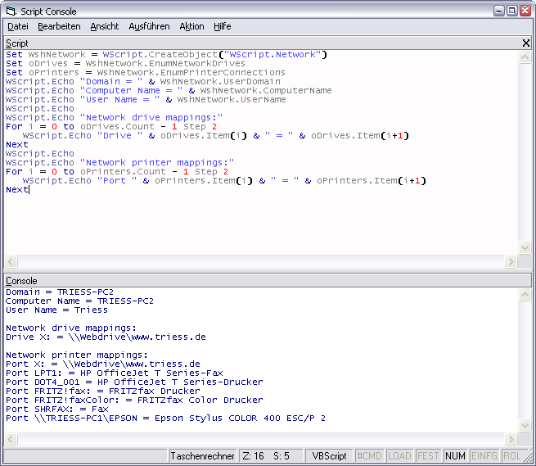The width and height of the screenshot is (536, 466).
Task: Click the Script pane header label
Action: click(17, 43)
